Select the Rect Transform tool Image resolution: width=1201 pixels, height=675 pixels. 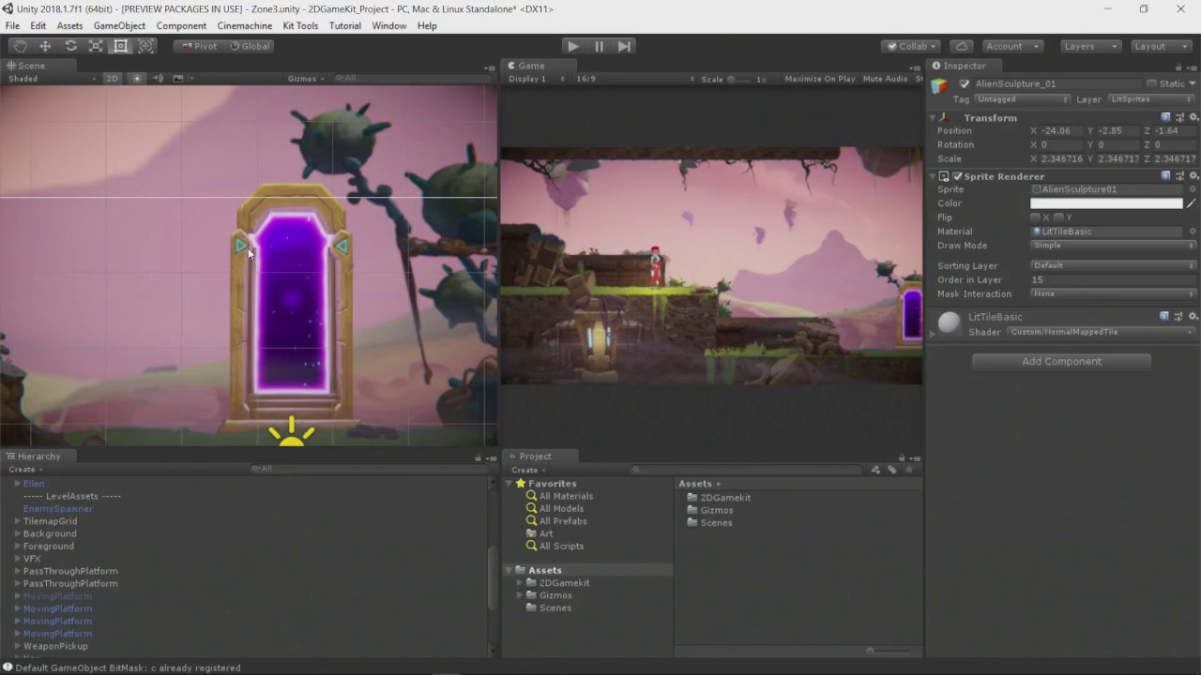[120, 45]
